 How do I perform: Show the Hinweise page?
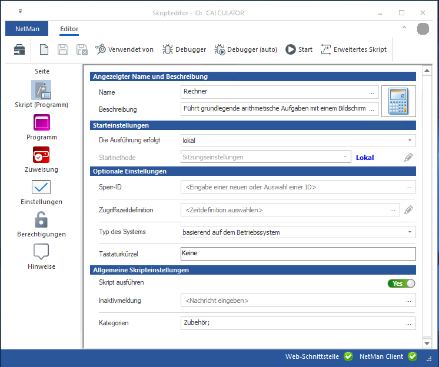(41, 252)
